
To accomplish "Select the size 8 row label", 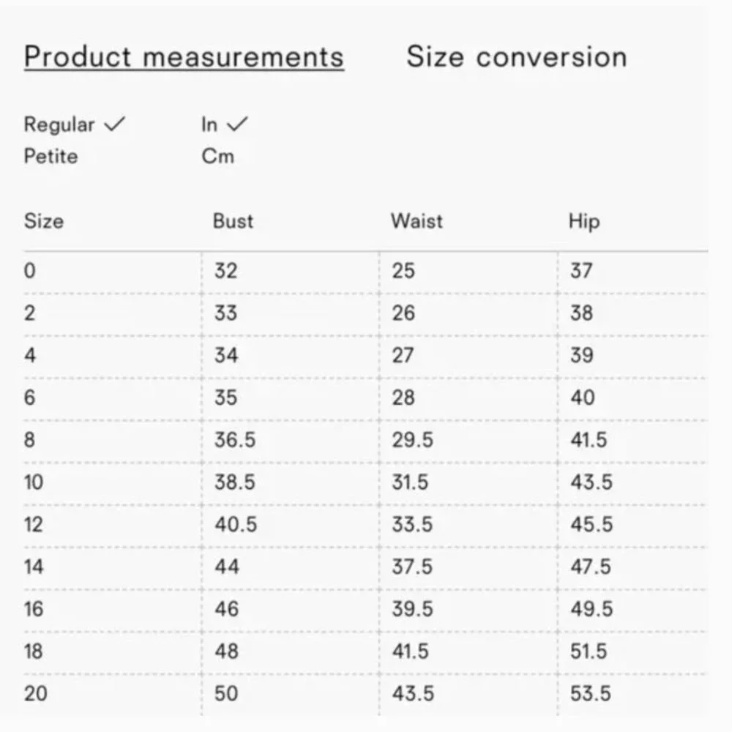I will (x=29, y=440).
